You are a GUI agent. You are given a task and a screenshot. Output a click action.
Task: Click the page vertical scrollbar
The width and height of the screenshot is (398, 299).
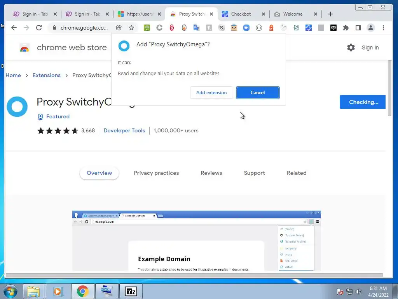click(389, 88)
